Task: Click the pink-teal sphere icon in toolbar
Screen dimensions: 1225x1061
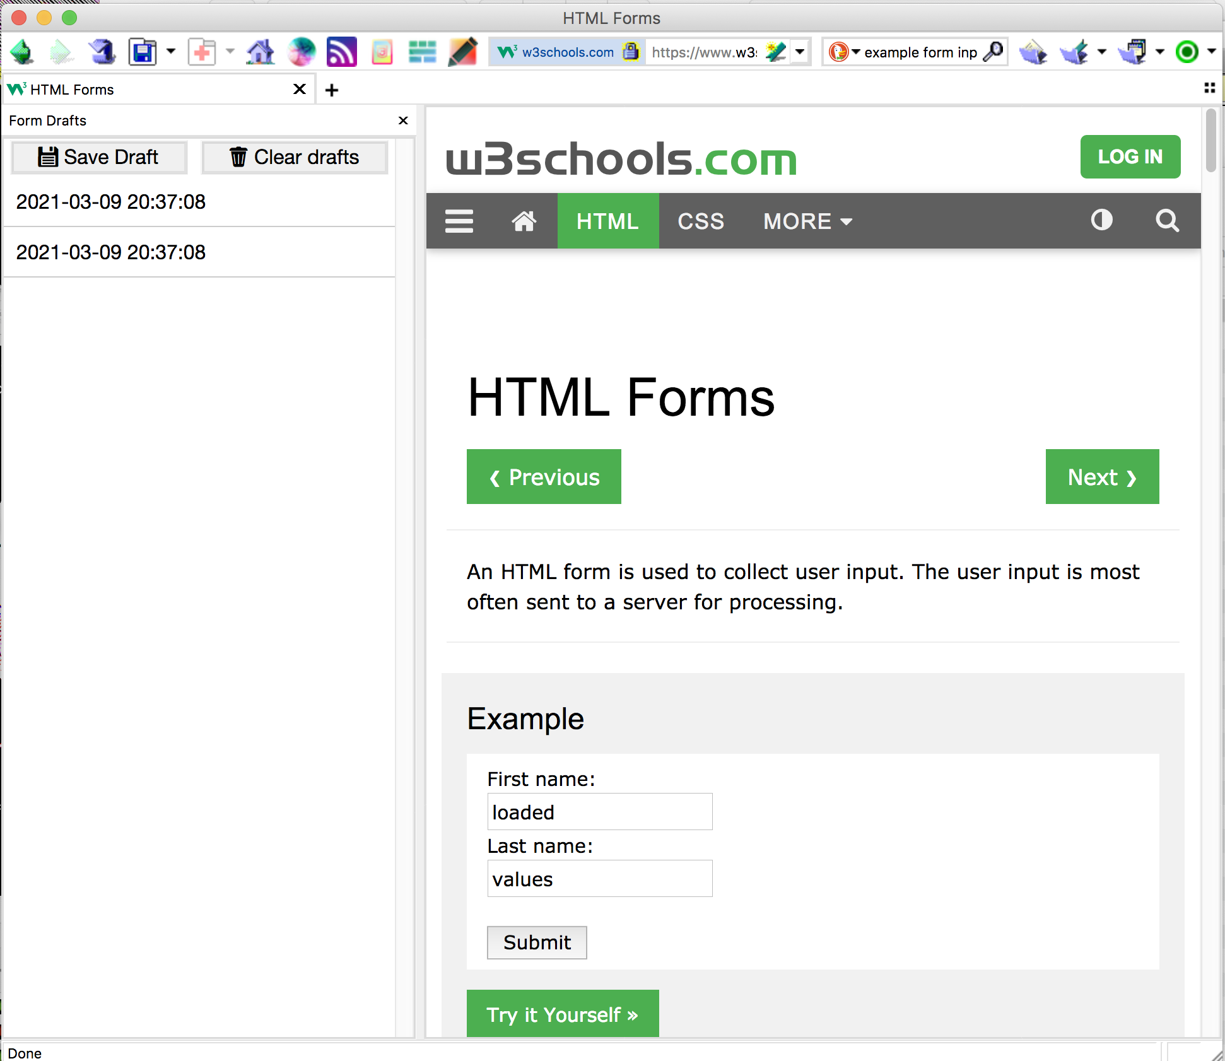Action: 302,52
